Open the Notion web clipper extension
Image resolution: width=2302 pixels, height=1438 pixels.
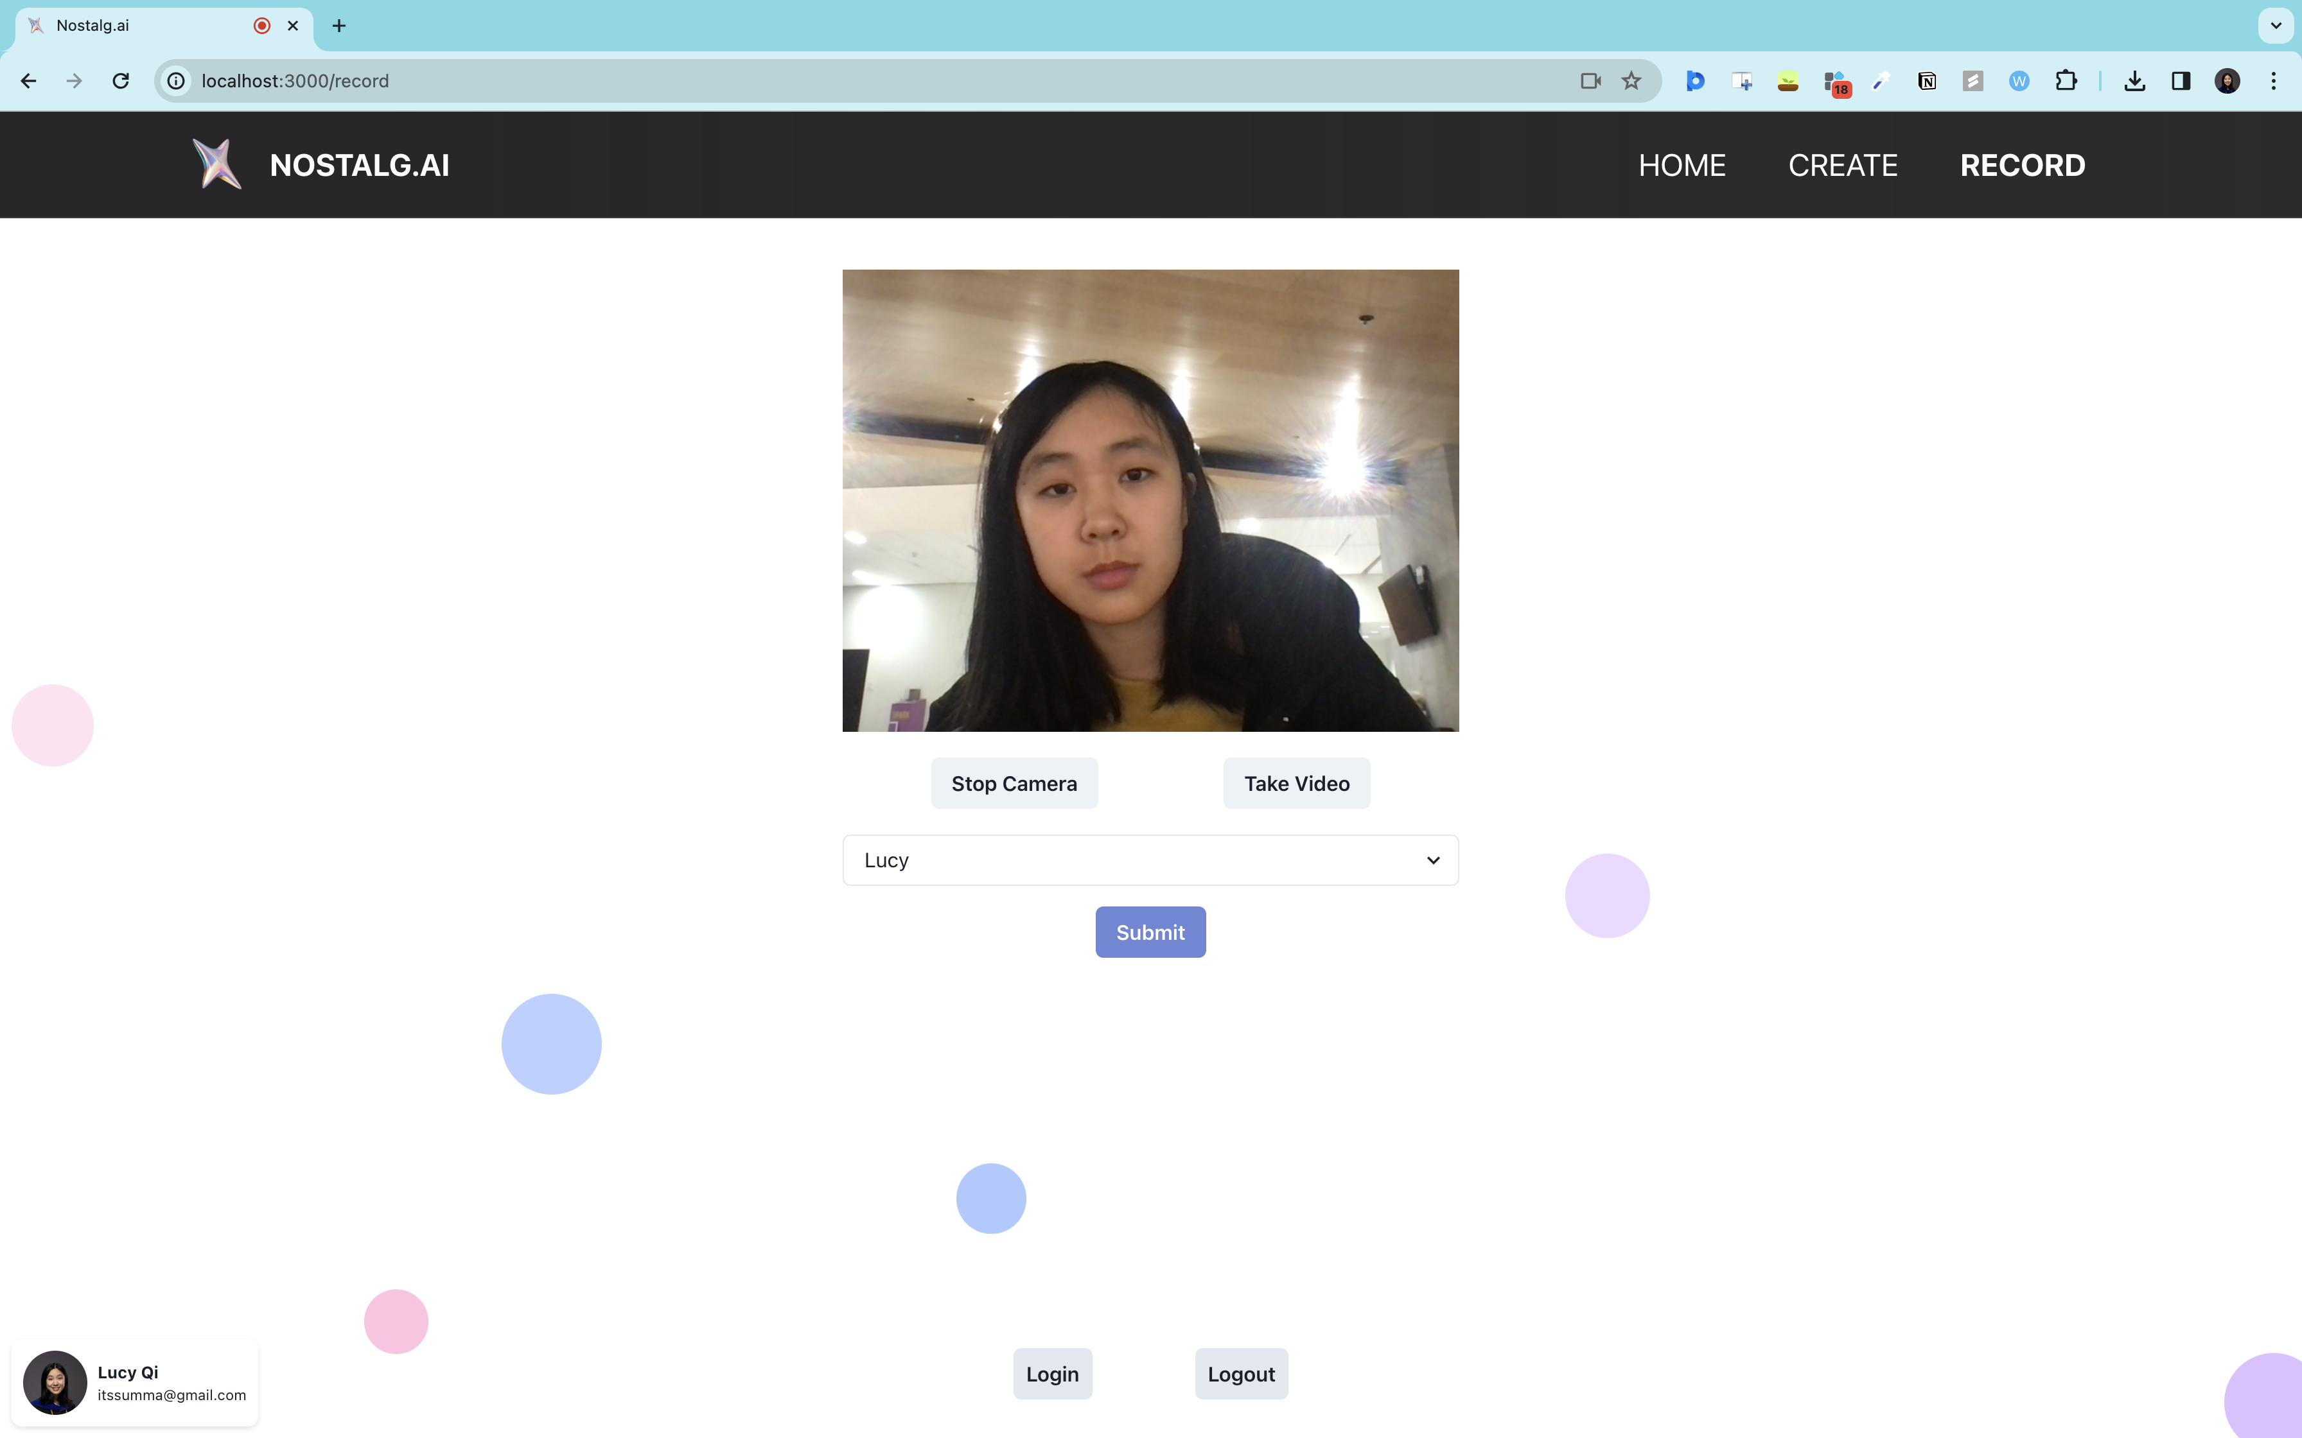(1927, 81)
